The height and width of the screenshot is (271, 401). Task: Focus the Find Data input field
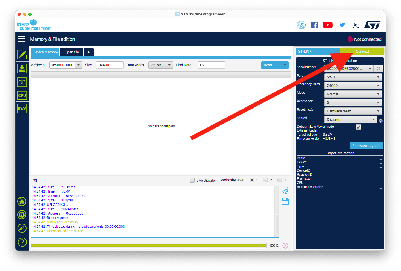pos(211,65)
